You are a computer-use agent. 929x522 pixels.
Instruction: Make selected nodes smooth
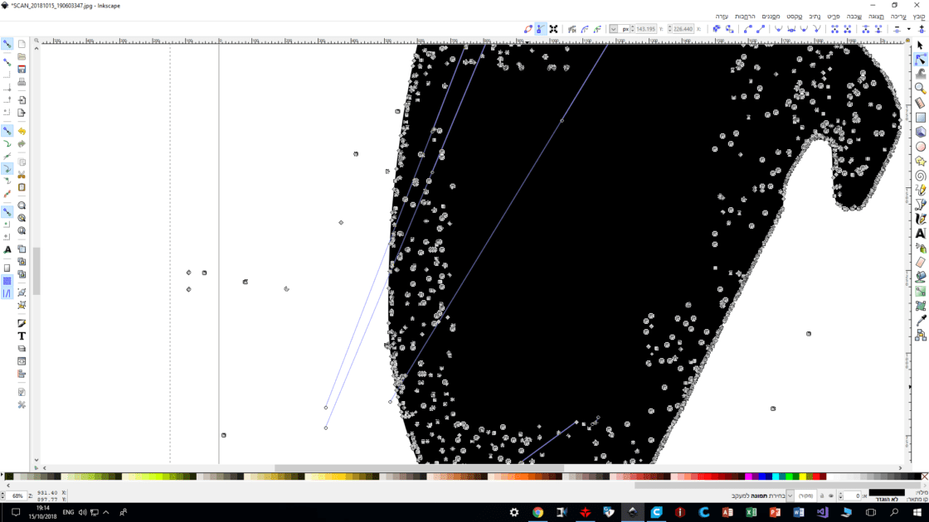click(x=804, y=29)
